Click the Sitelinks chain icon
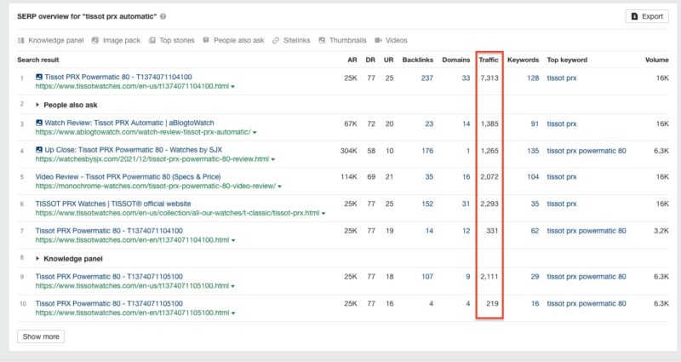Image resolution: width=681 pixels, height=362 pixels. tap(276, 40)
